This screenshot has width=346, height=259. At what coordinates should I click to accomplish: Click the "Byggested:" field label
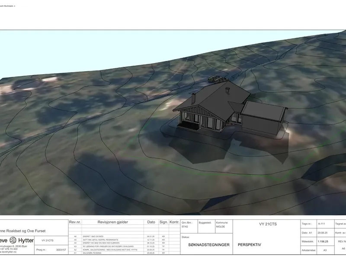pyautogui.click(x=205, y=223)
